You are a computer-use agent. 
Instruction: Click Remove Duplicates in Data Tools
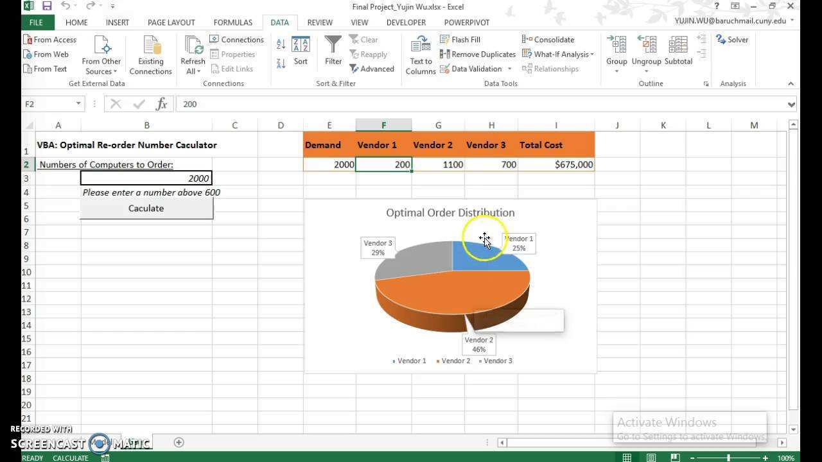(x=478, y=55)
